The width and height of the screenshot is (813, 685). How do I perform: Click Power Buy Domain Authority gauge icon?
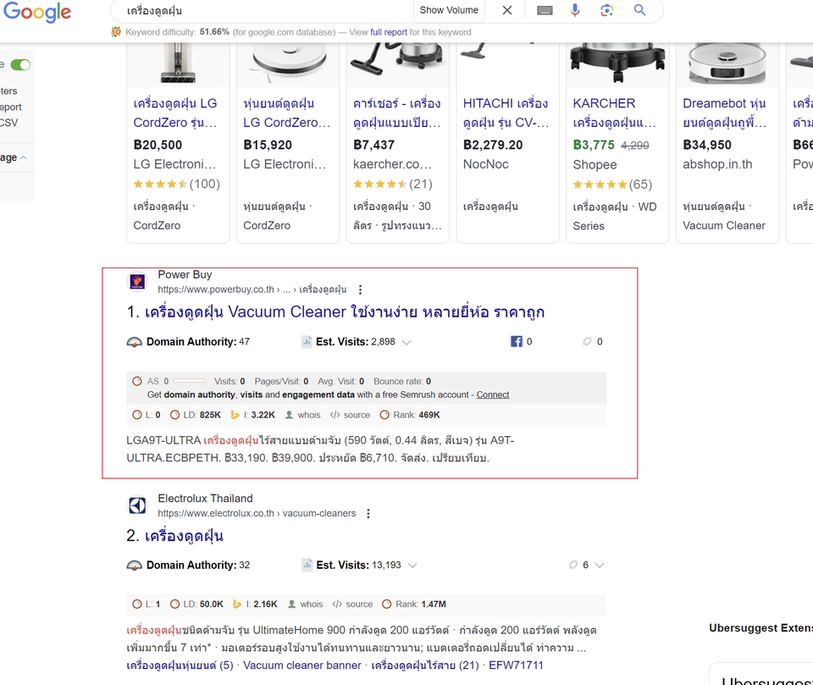(135, 342)
